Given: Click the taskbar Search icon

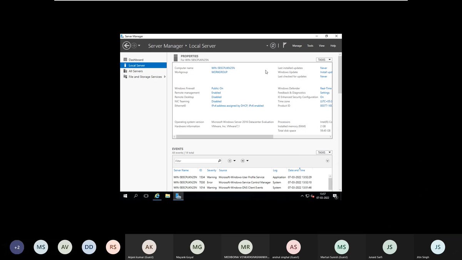Looking at the screenshot, I should (x=136, y=196).
